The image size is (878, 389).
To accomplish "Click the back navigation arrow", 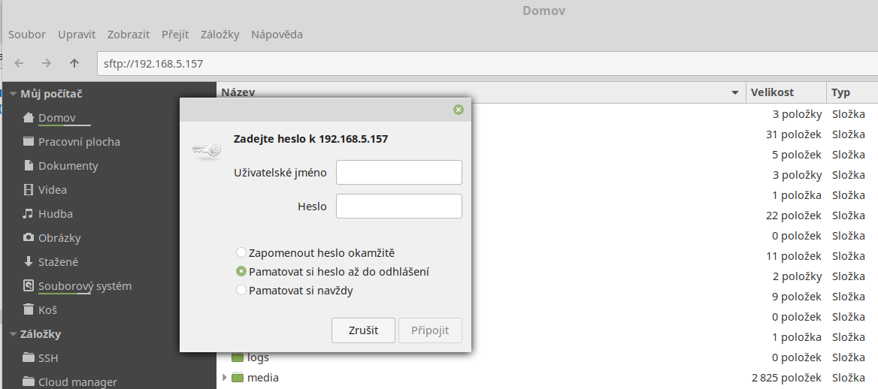I will click(20, 63).
